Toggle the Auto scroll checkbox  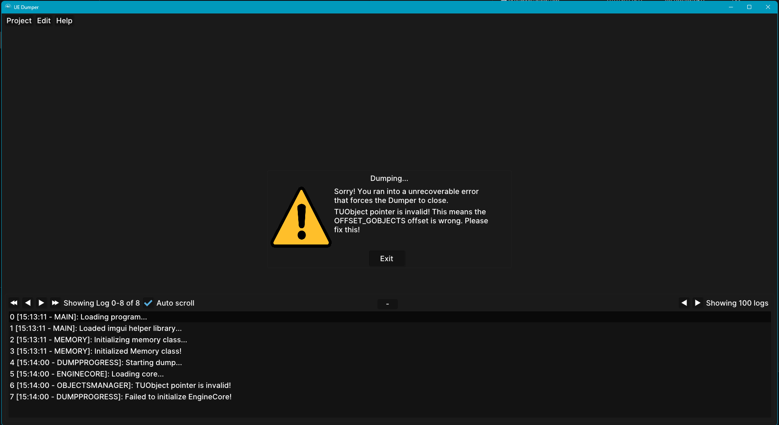tap(148, 303)
